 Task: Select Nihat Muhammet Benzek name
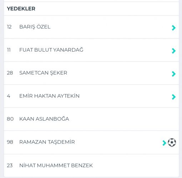[56, 166]
